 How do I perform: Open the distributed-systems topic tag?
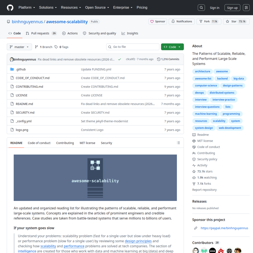(222, 93)
